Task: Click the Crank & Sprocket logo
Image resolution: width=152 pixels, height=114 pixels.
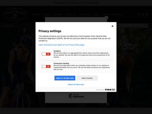Action: tap(15, 15)
